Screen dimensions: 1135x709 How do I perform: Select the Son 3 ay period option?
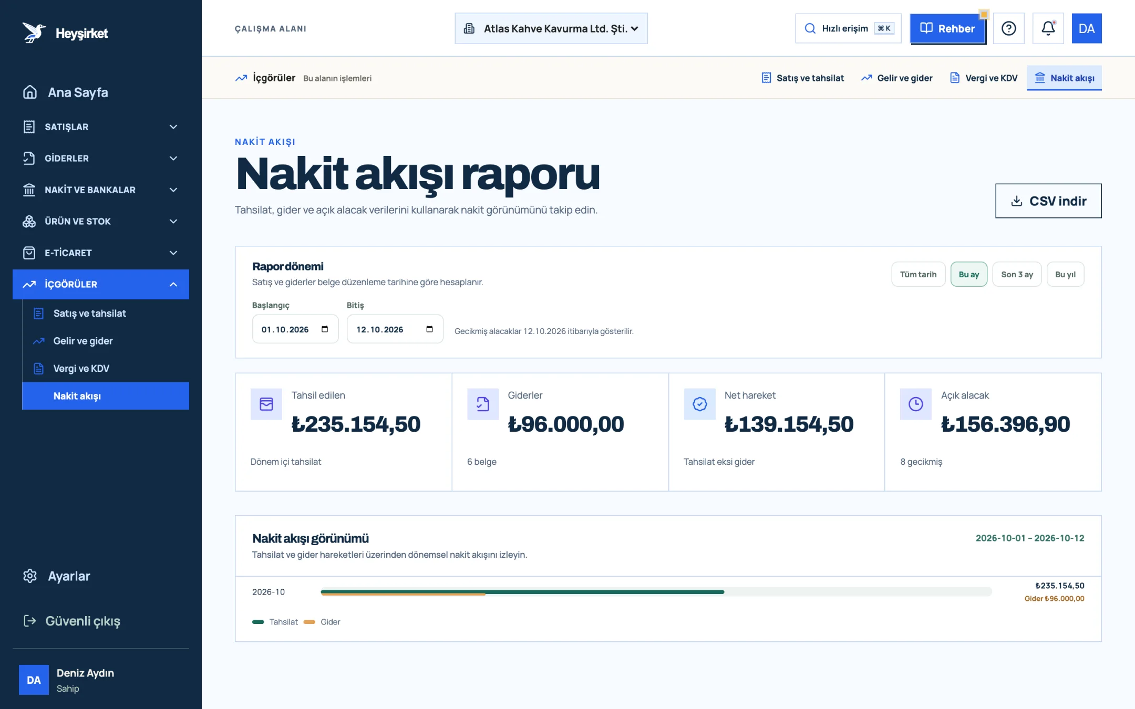tap(1017, 274)
